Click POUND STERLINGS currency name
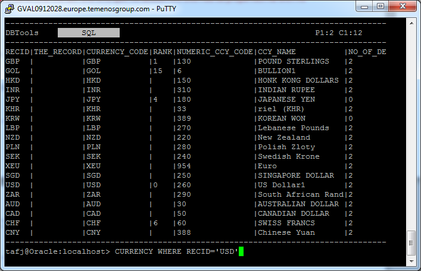This screenshot has height=271, width=421. tap(293, 61)
